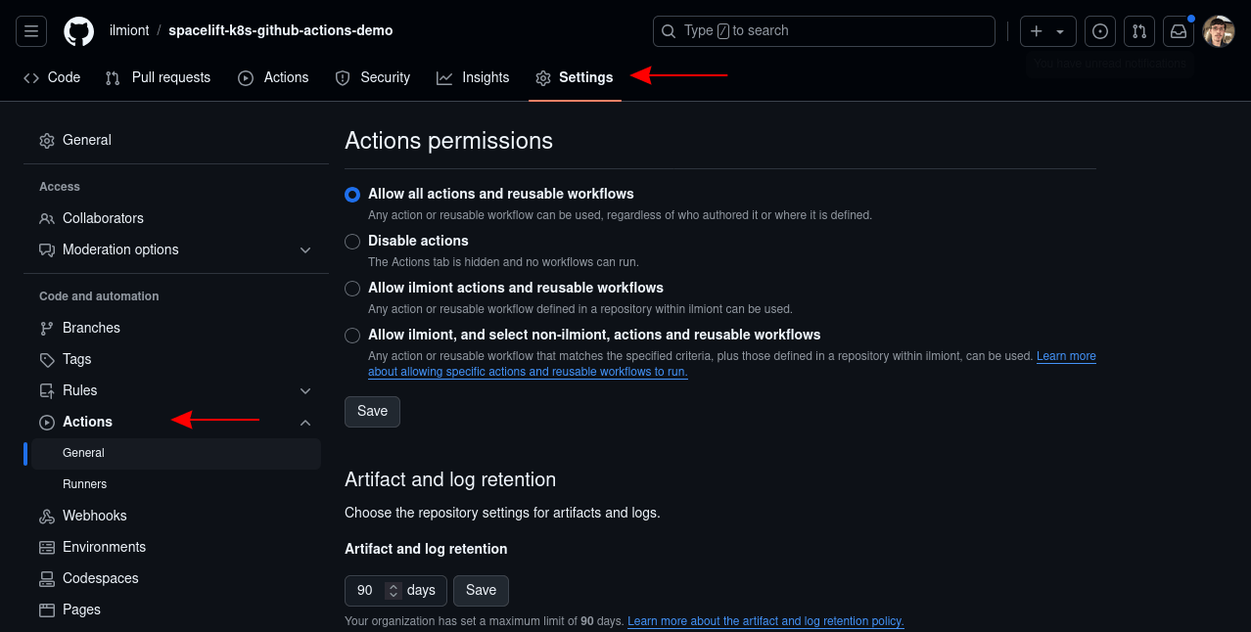Switch to the Pull requests tab
1251x632 pixels.
pyautogui.click(x=158, y=77)
